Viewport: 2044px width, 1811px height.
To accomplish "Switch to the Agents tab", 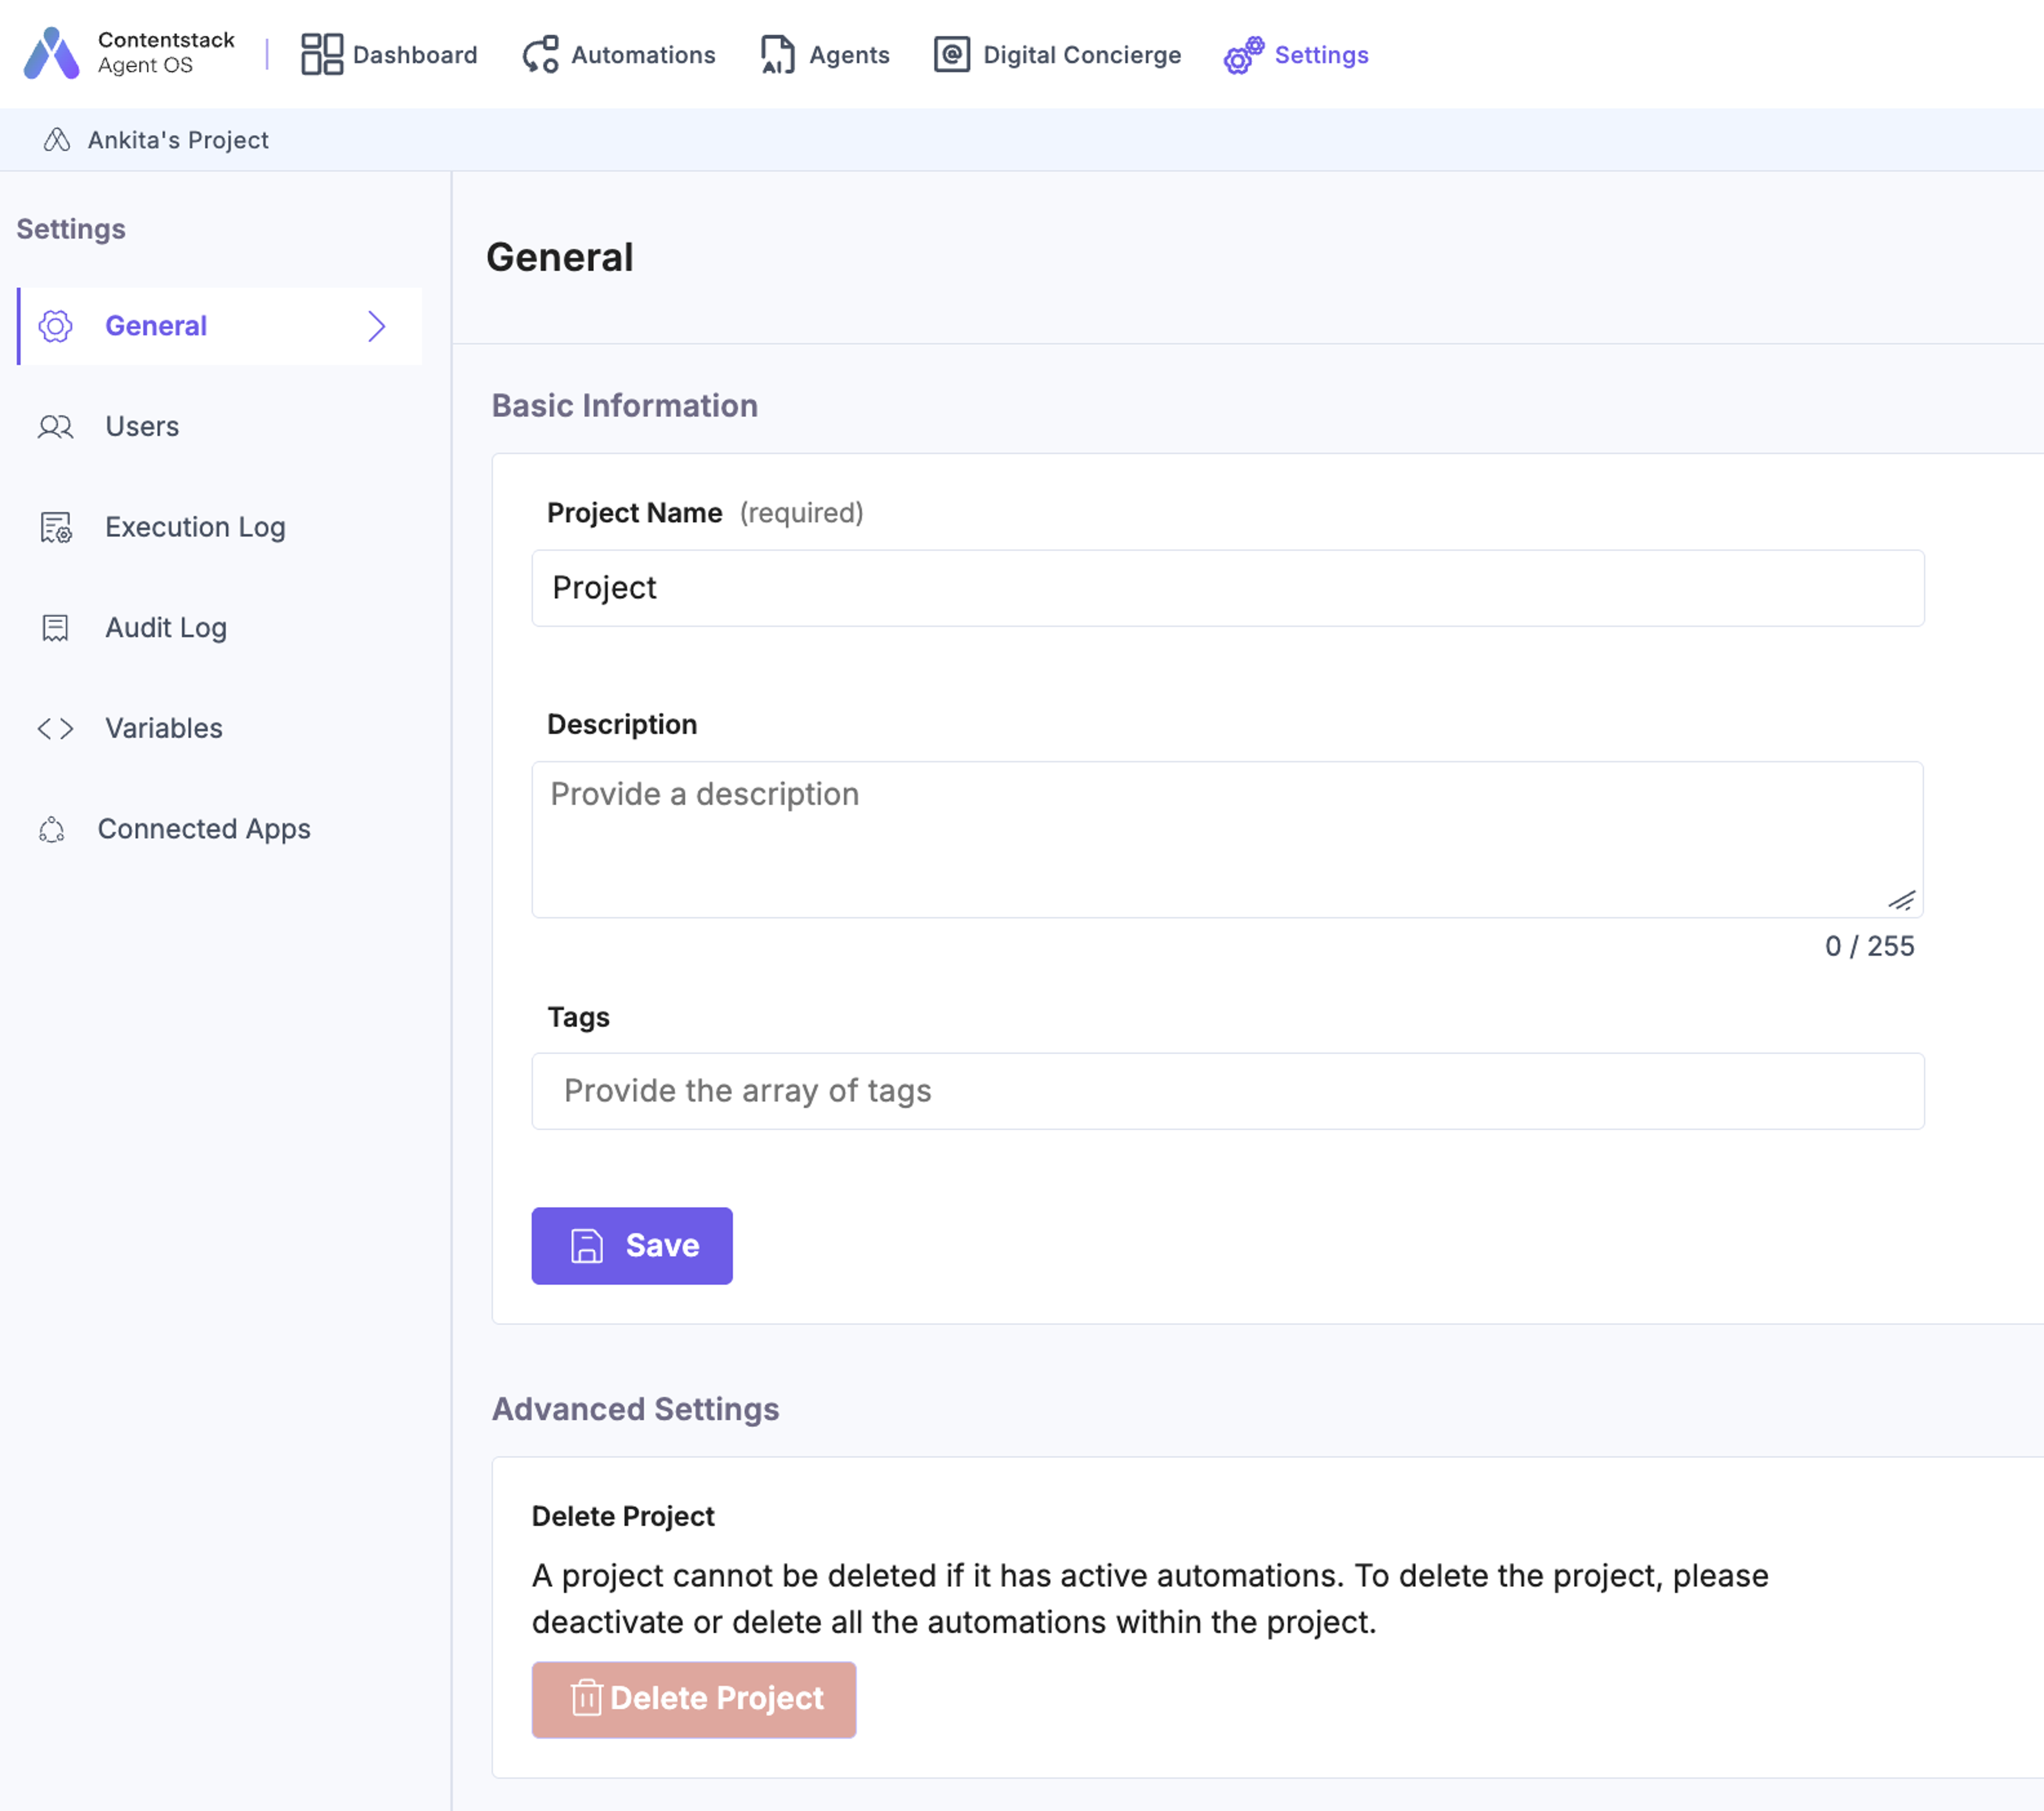I will click(x=824, y=54).
